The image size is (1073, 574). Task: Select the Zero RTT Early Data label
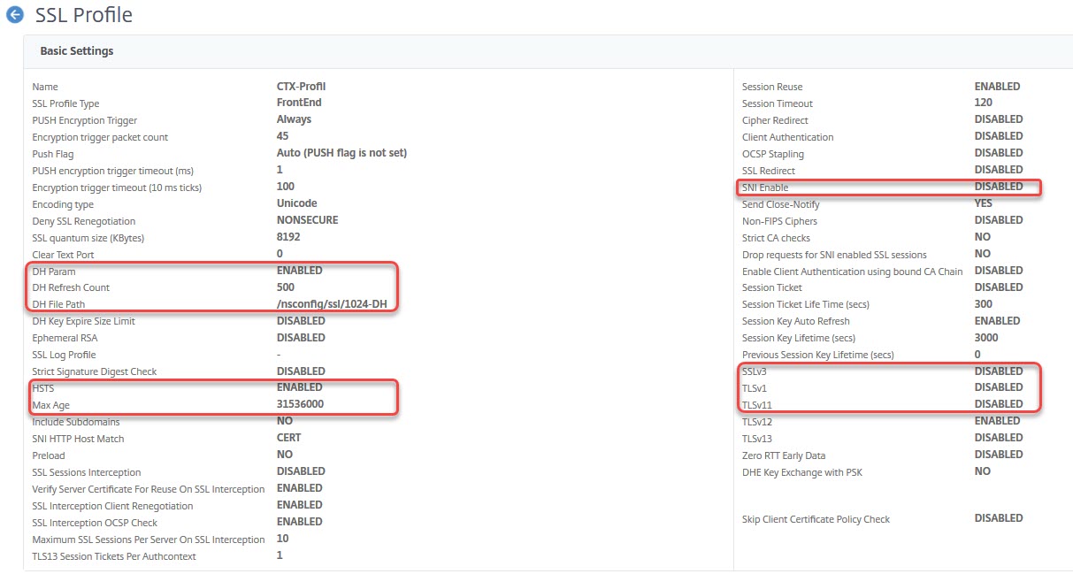click(784, 456)
